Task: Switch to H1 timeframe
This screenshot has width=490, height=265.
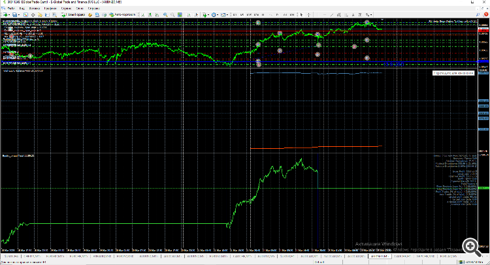Action: 263,14
